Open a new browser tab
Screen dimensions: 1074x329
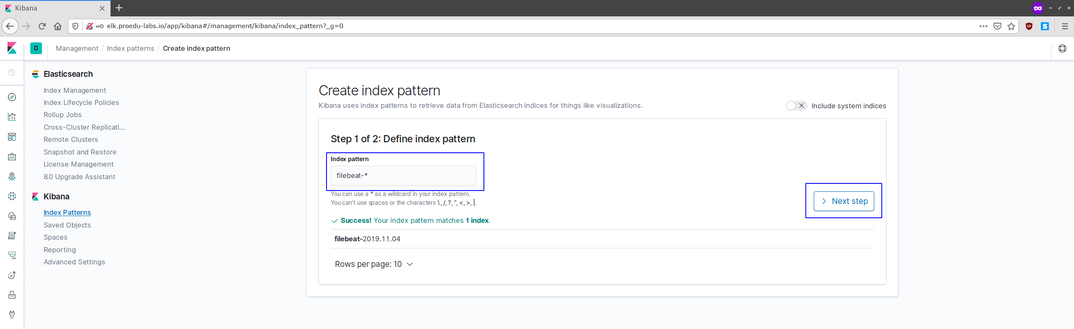point(119,8)
